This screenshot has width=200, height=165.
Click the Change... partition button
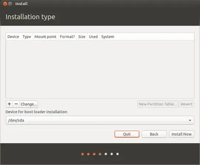click(x=29, y=104)
